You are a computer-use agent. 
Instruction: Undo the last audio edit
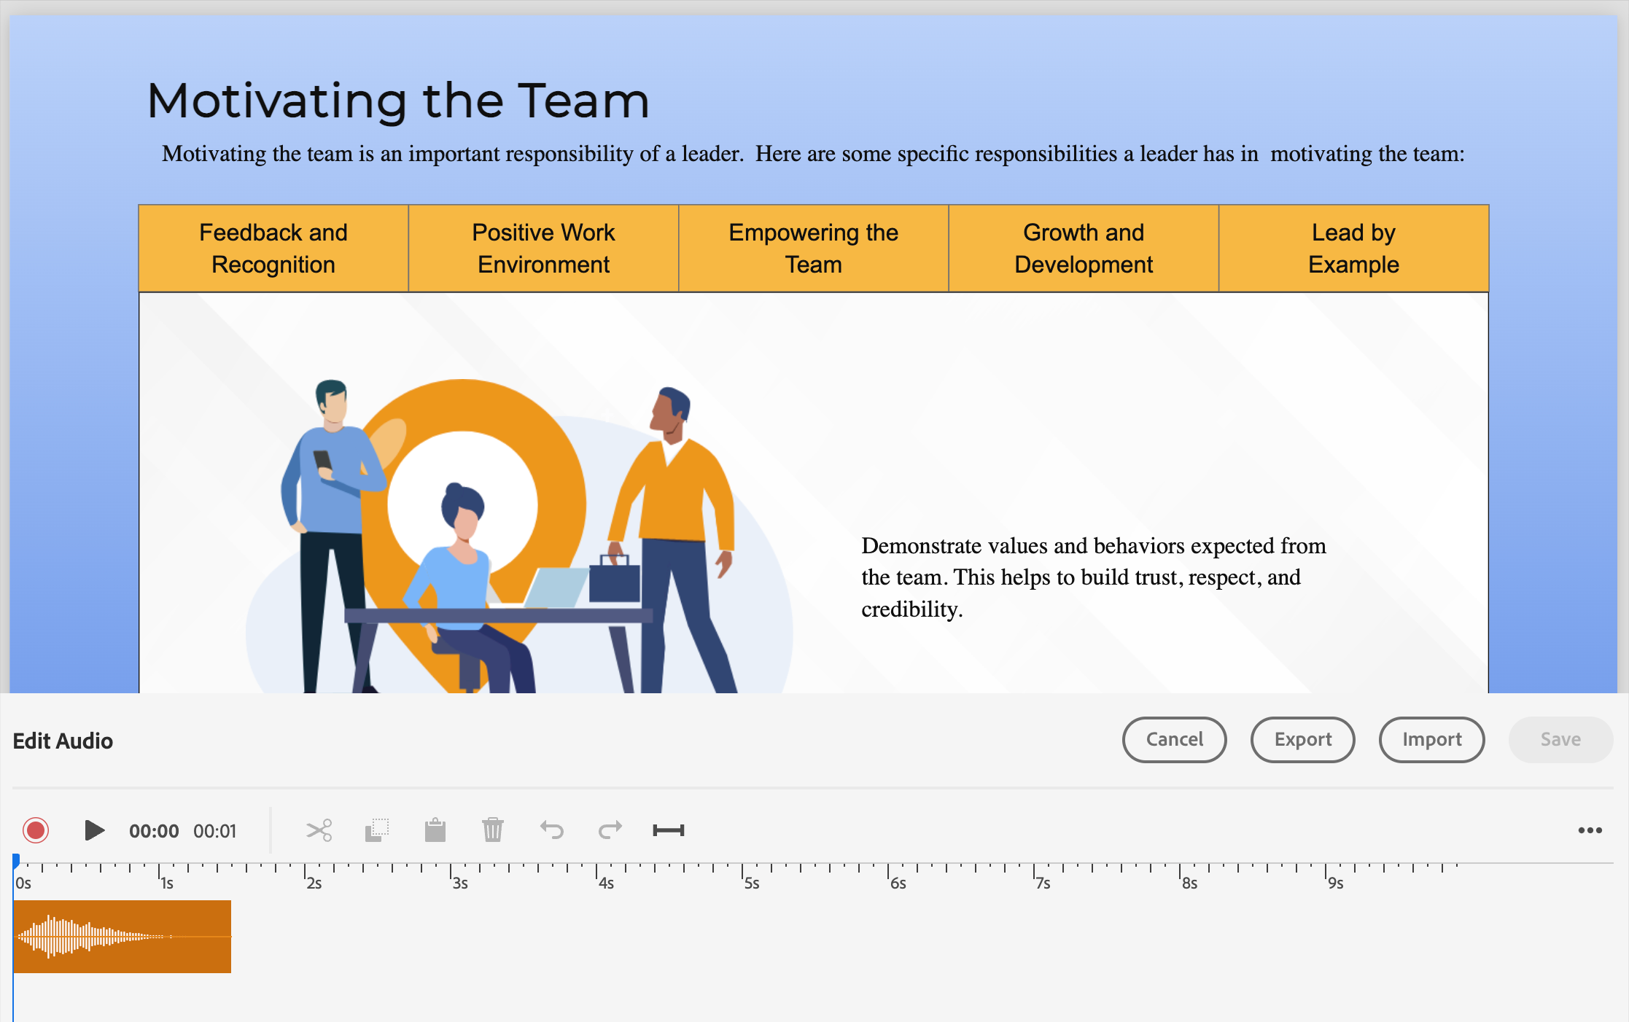(552, 830)
